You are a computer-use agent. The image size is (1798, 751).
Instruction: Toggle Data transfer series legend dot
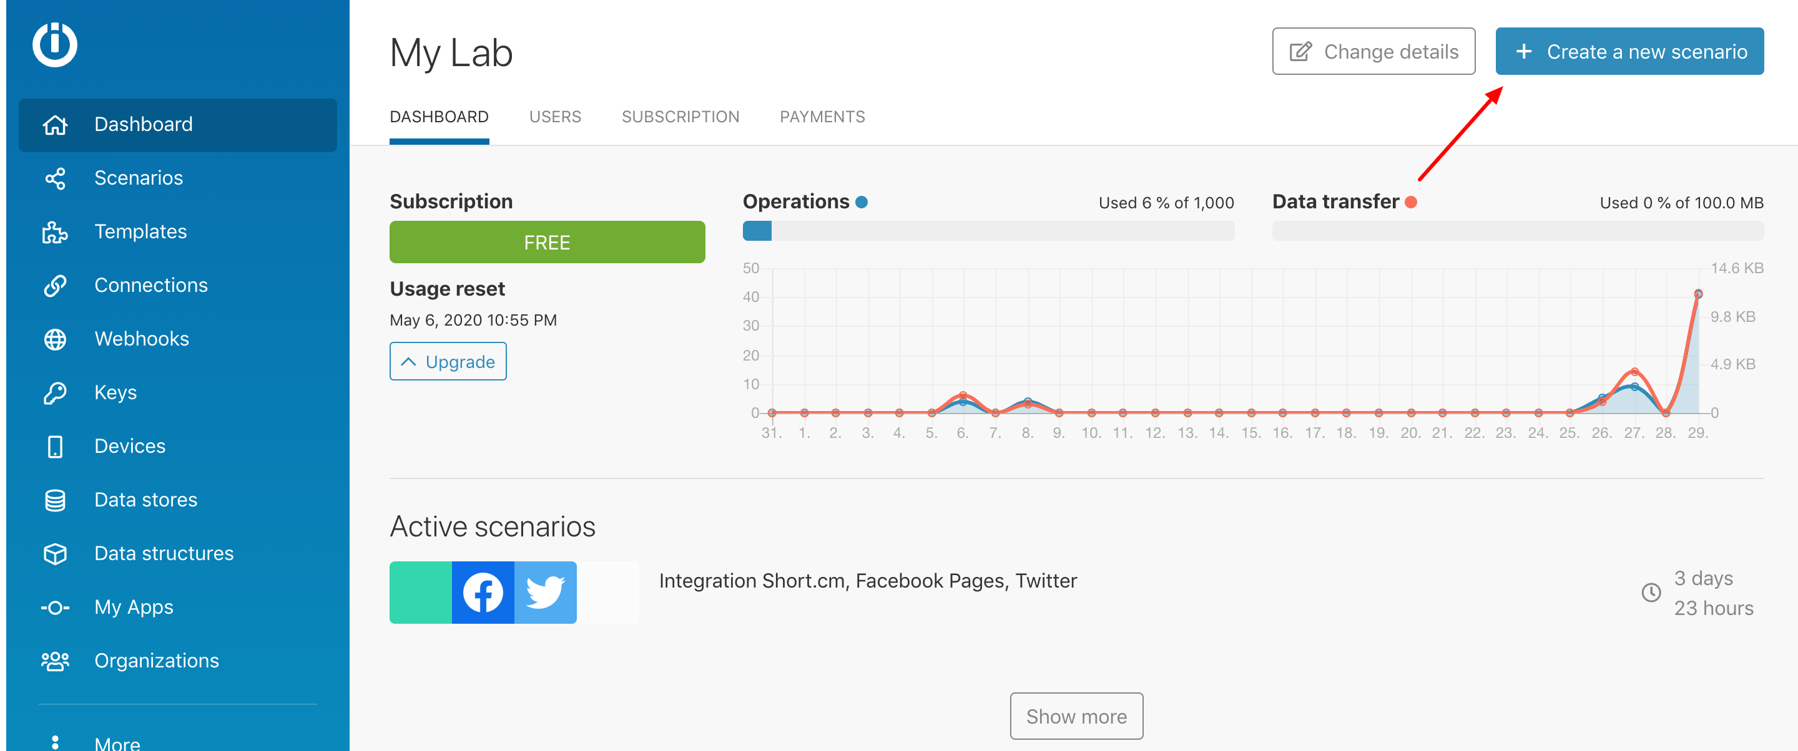click(x=1411, y=202)
